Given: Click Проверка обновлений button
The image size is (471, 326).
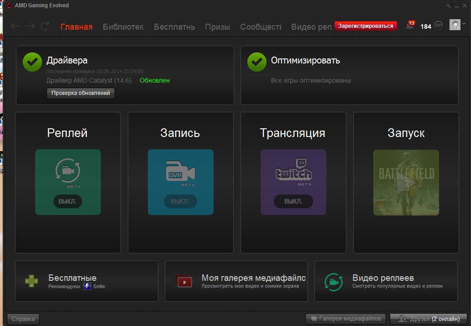Looking at the screenshot, I should pos(80,93).
